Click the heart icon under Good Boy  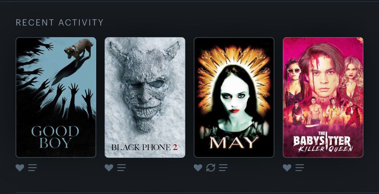[20, 168]
